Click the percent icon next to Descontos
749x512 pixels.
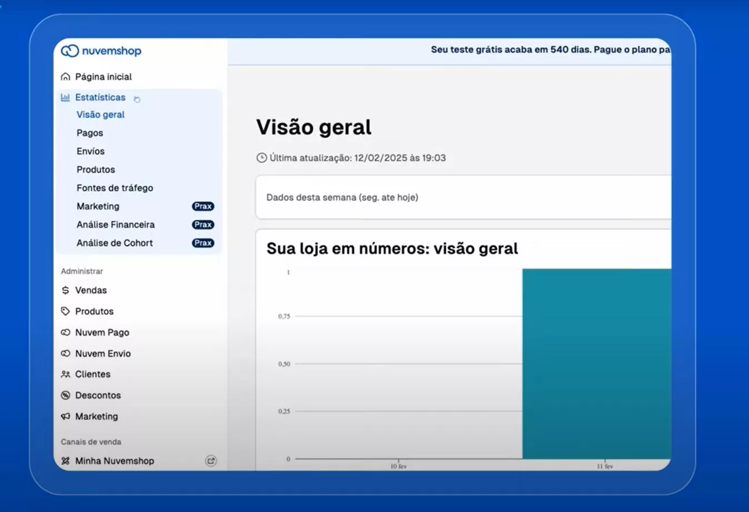pos(65,395)
